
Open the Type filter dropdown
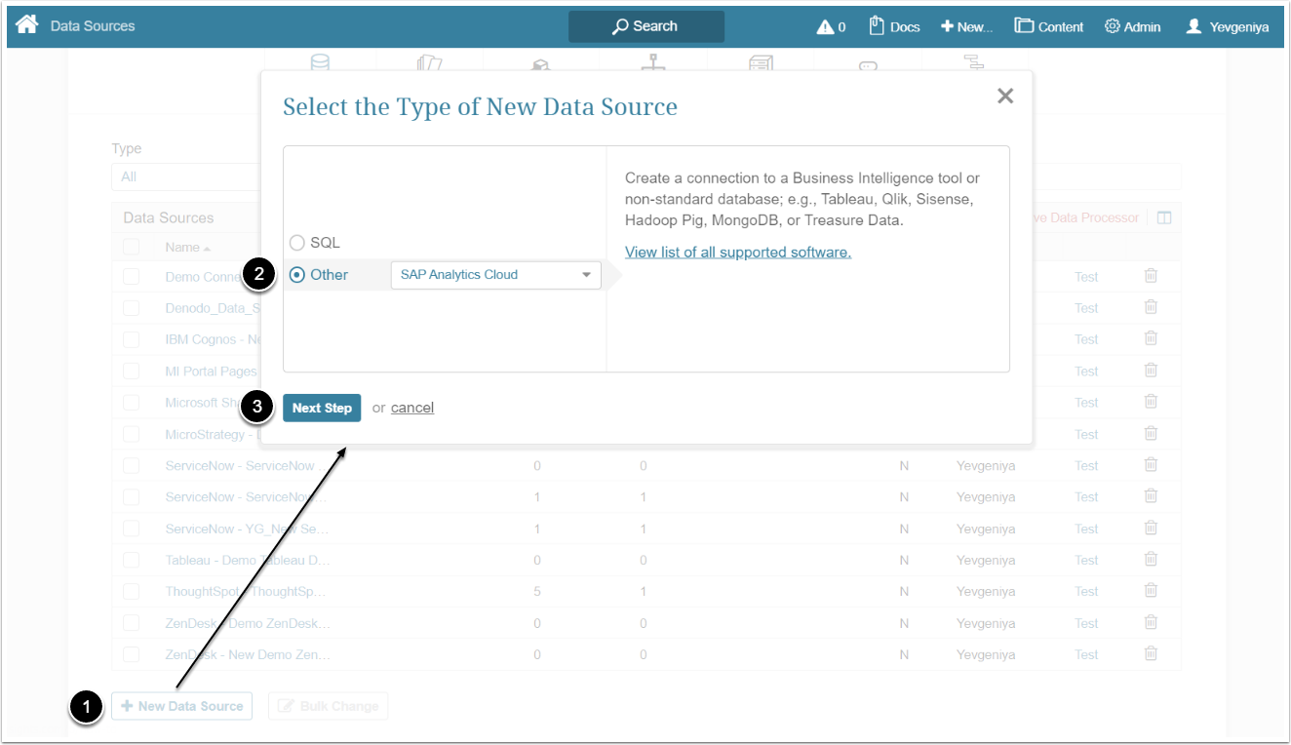click(x=185, y=176)
